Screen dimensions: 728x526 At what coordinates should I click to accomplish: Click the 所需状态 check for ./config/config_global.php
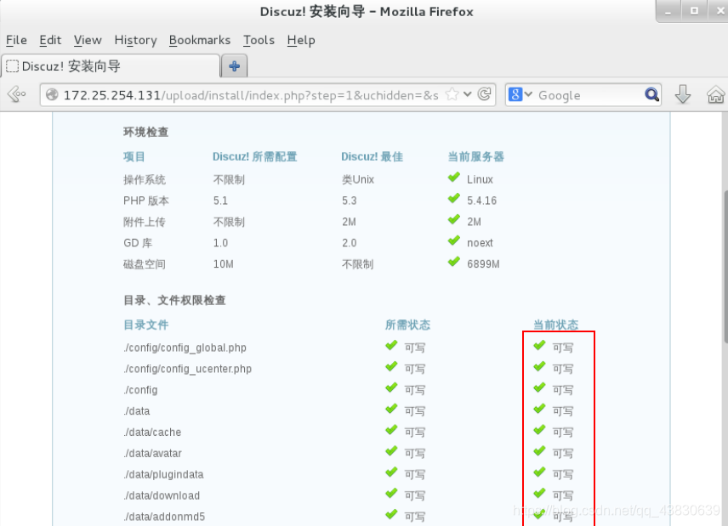point(391,346)
